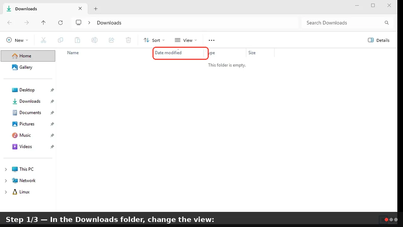This screenshot has width=403, height=227.
Task: Click the Share icon
Action: point(111,40)
